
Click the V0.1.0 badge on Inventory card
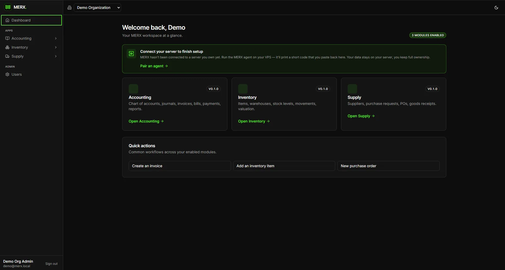(323, 89)
